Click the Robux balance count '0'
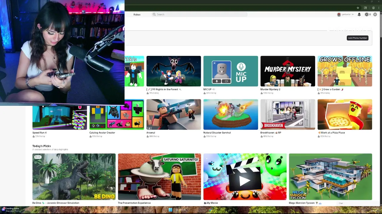Viewport: 382px width, 214px height. (x=370, y=14)
